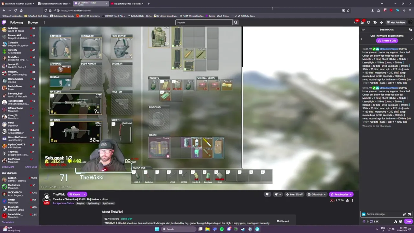
Task: Open the Escape from Tarkov category link
Action: pyautogui.click(x=63, y=203)
